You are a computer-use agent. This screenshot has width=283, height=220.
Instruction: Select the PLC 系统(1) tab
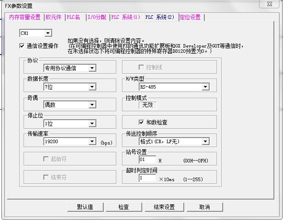(126, 17)
